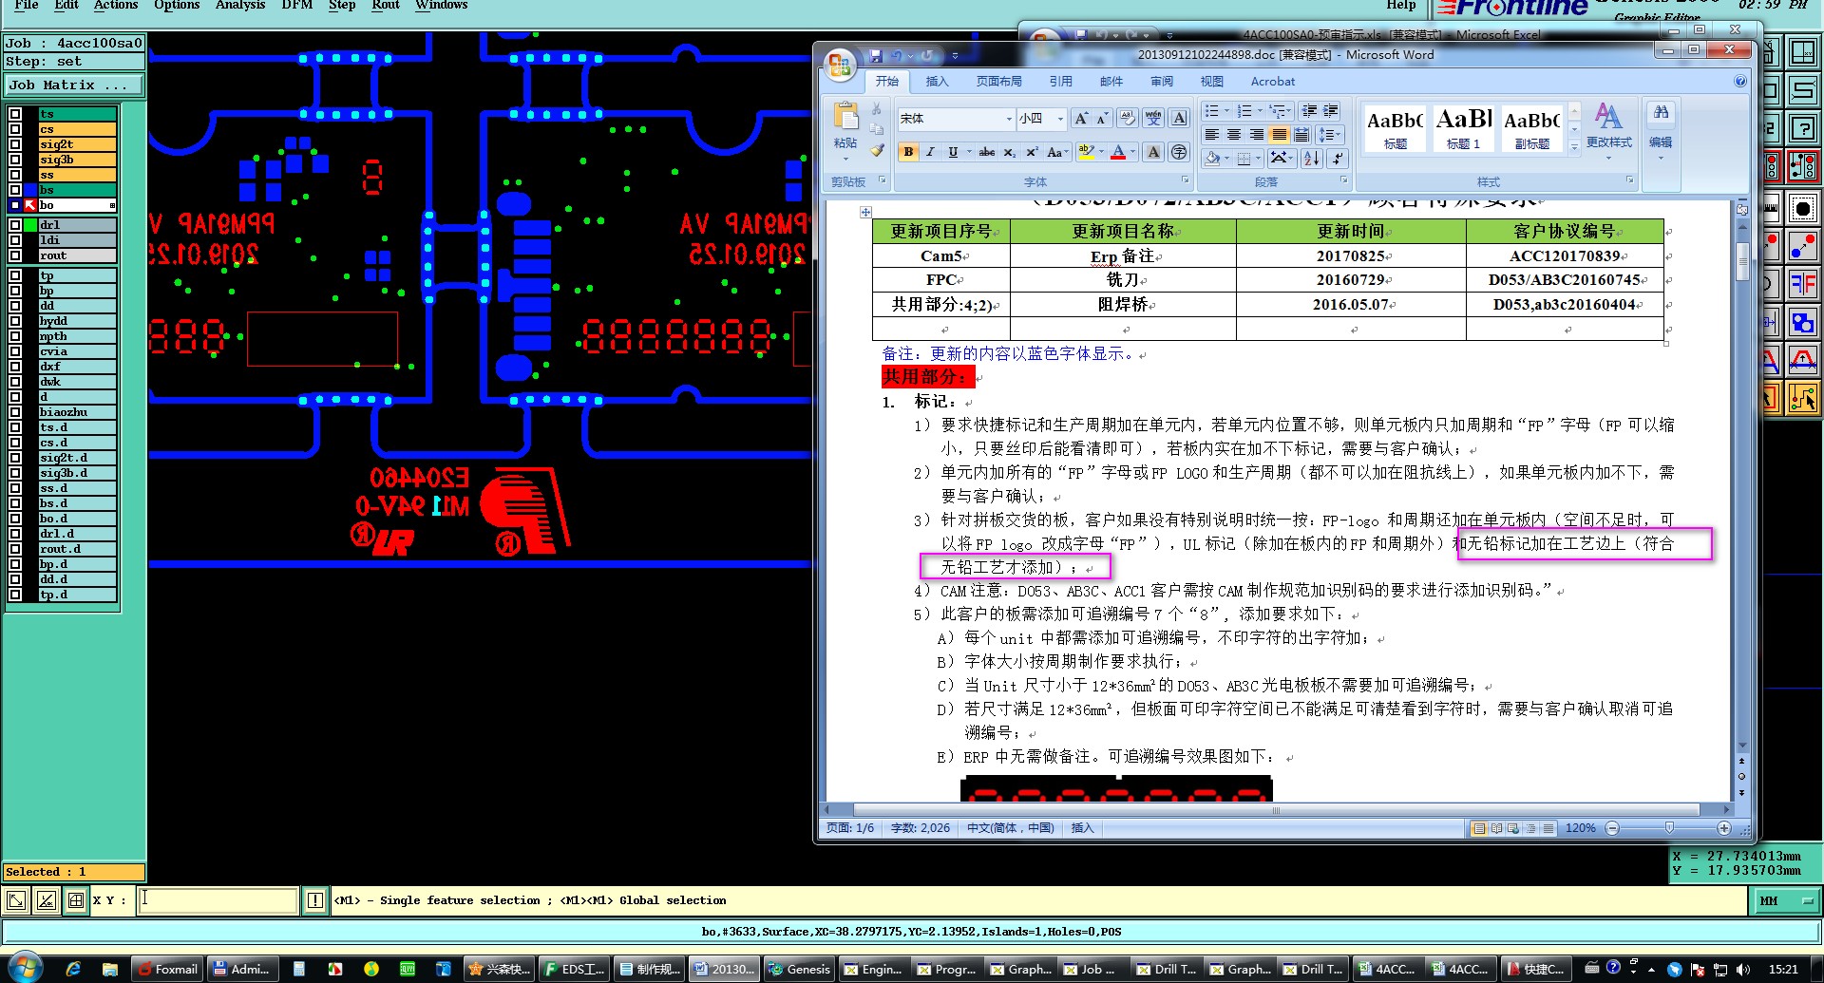Increase indent in Word ribbon
Image resolution: width=1824 pixels, height=983 pixels.
(x=1330, y=110)
